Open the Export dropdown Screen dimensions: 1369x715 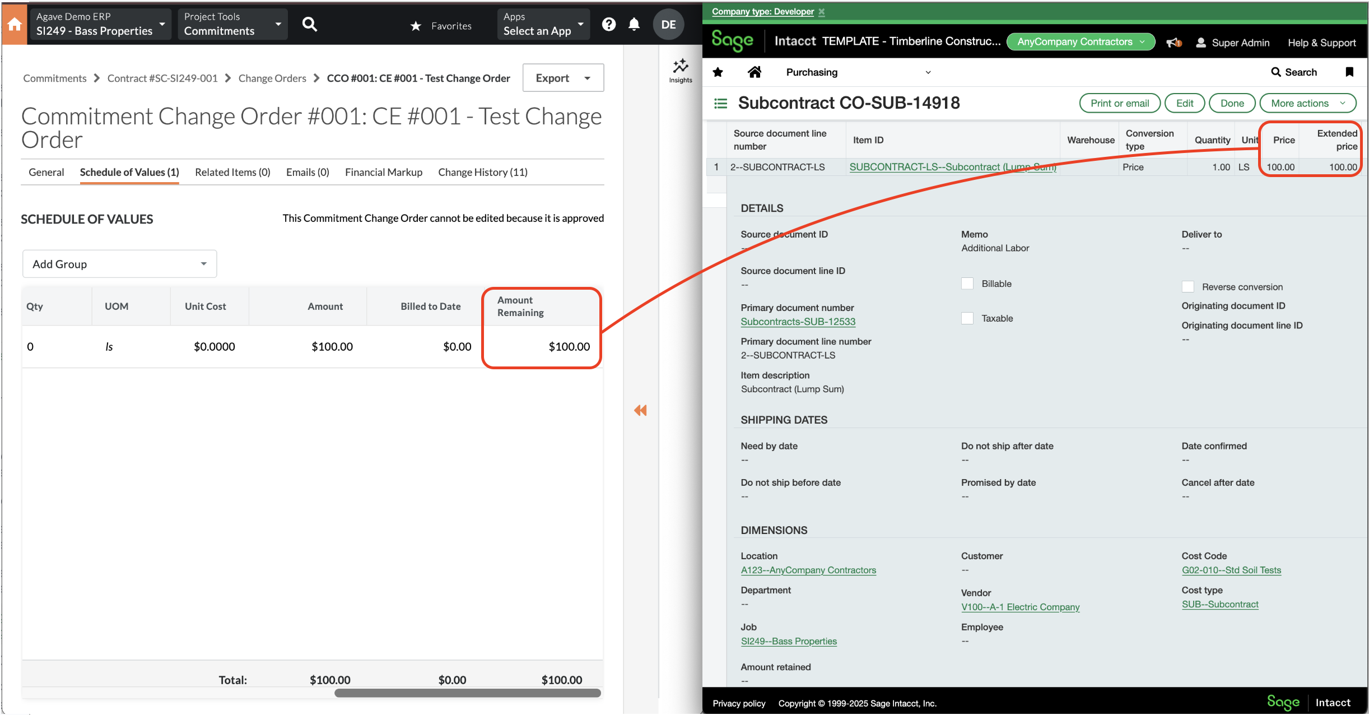(x=562, y=77)
